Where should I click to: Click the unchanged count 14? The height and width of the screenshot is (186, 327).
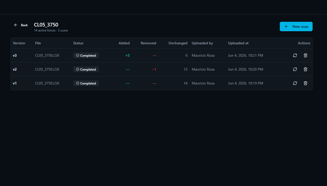(185, 83)
